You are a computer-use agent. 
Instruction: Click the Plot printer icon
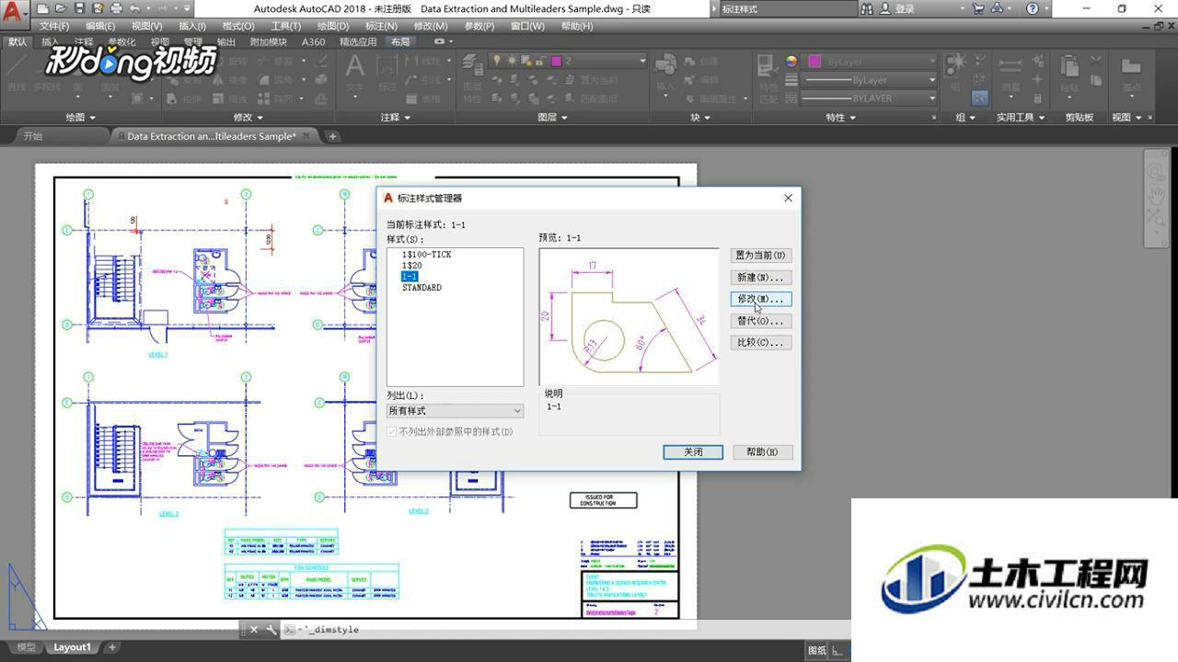[x=116, y=8]
